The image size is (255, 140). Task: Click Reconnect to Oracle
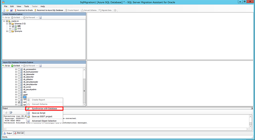pos(24,10)
